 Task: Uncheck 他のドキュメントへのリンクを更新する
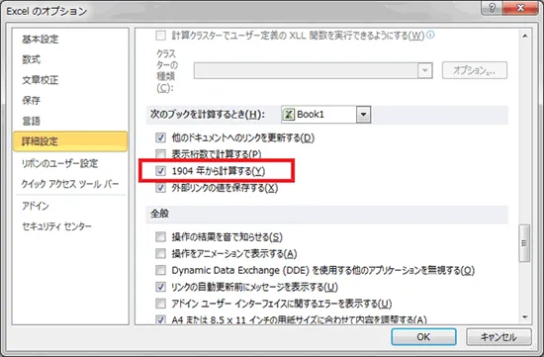[160, 137]
